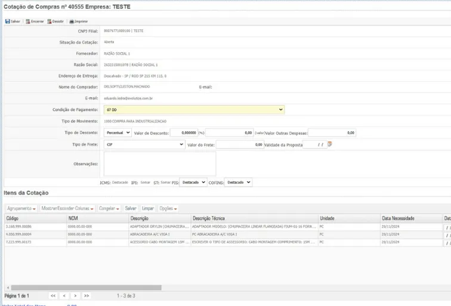Click the ABRACADEIRA A/C VIGA I description cell
451x306 pixels.
[x=160, y=234]
